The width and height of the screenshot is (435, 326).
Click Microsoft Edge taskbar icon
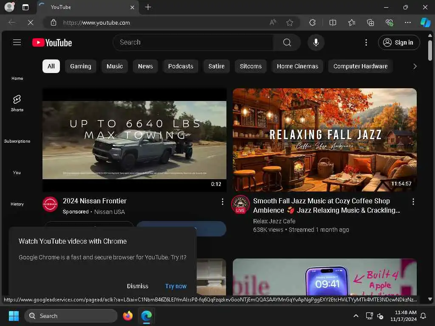coord(146,316)
